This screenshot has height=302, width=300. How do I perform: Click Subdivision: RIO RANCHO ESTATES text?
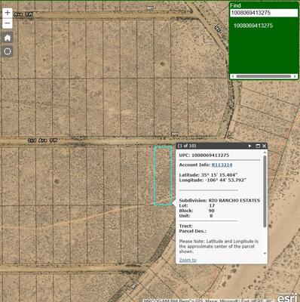[x=219, y=201]
